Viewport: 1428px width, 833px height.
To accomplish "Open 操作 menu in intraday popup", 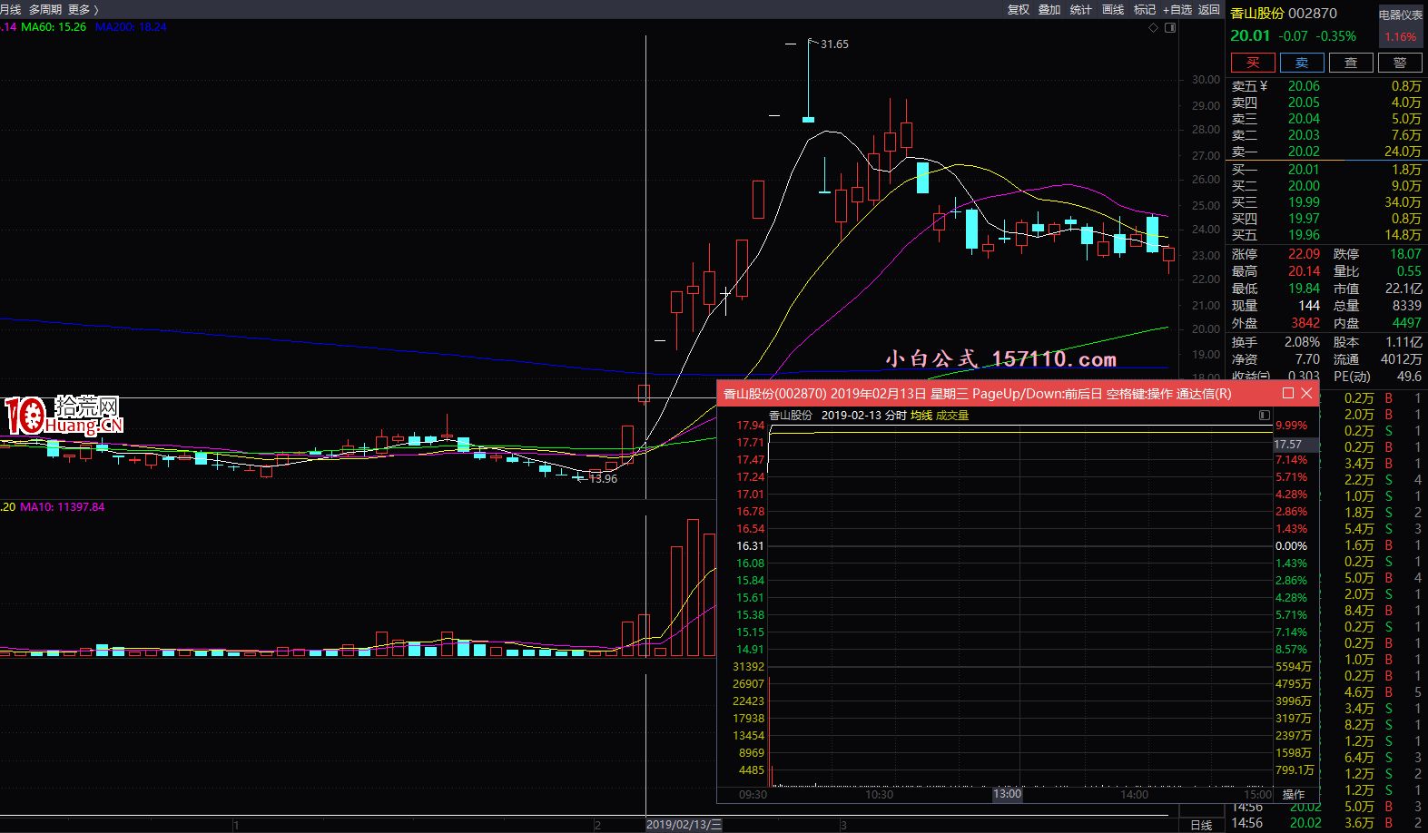I will (1294, 794).
